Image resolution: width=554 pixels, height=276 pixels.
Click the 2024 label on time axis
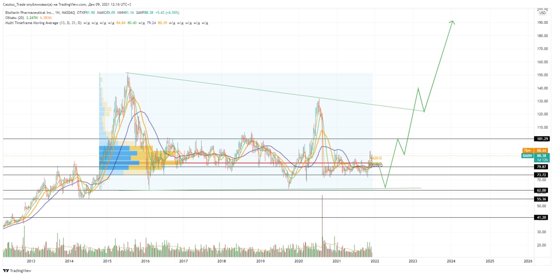[451, 261]
